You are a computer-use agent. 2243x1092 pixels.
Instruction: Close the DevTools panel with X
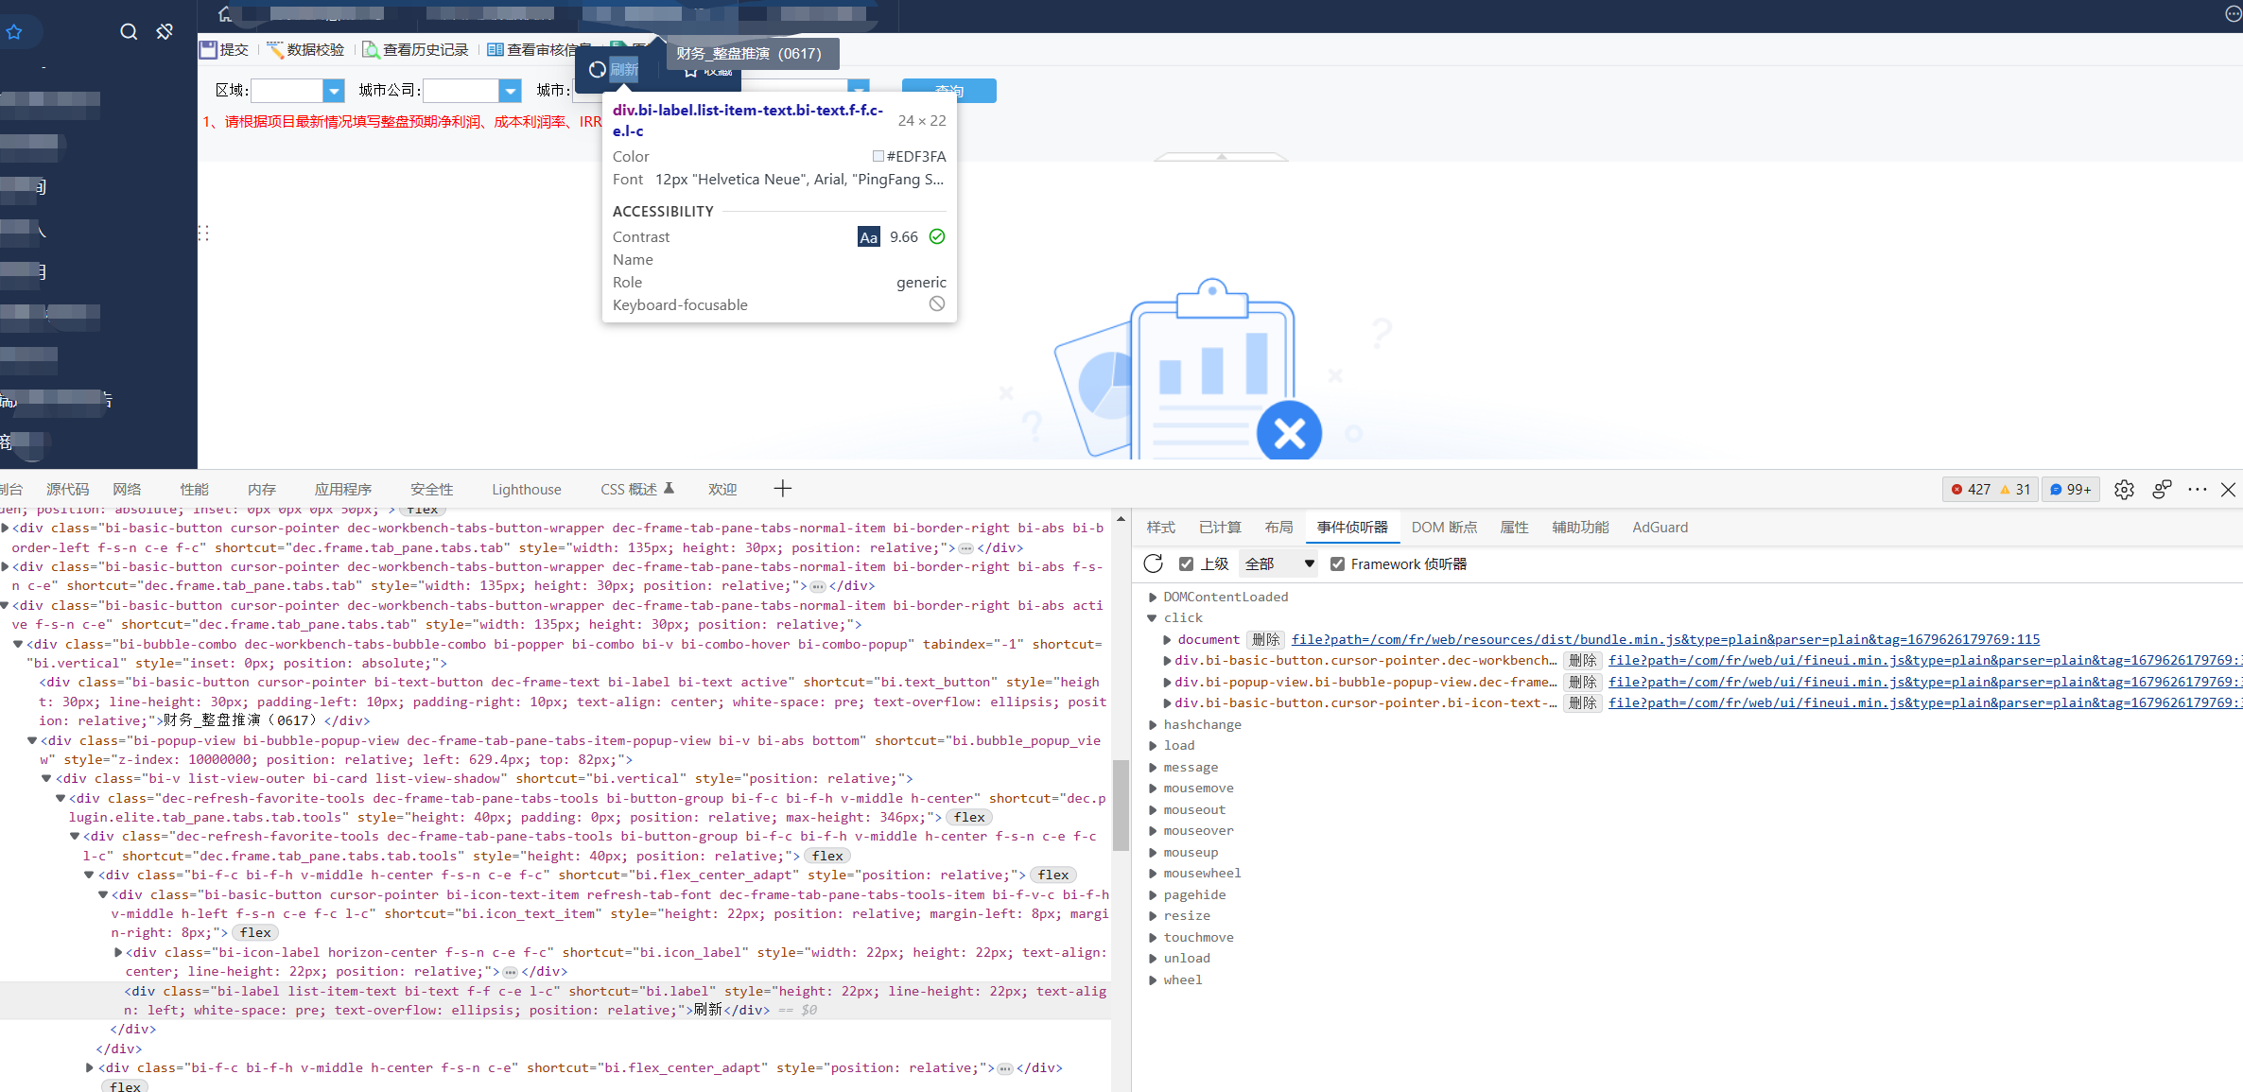pyautogui.click(x=2228, y=489)
